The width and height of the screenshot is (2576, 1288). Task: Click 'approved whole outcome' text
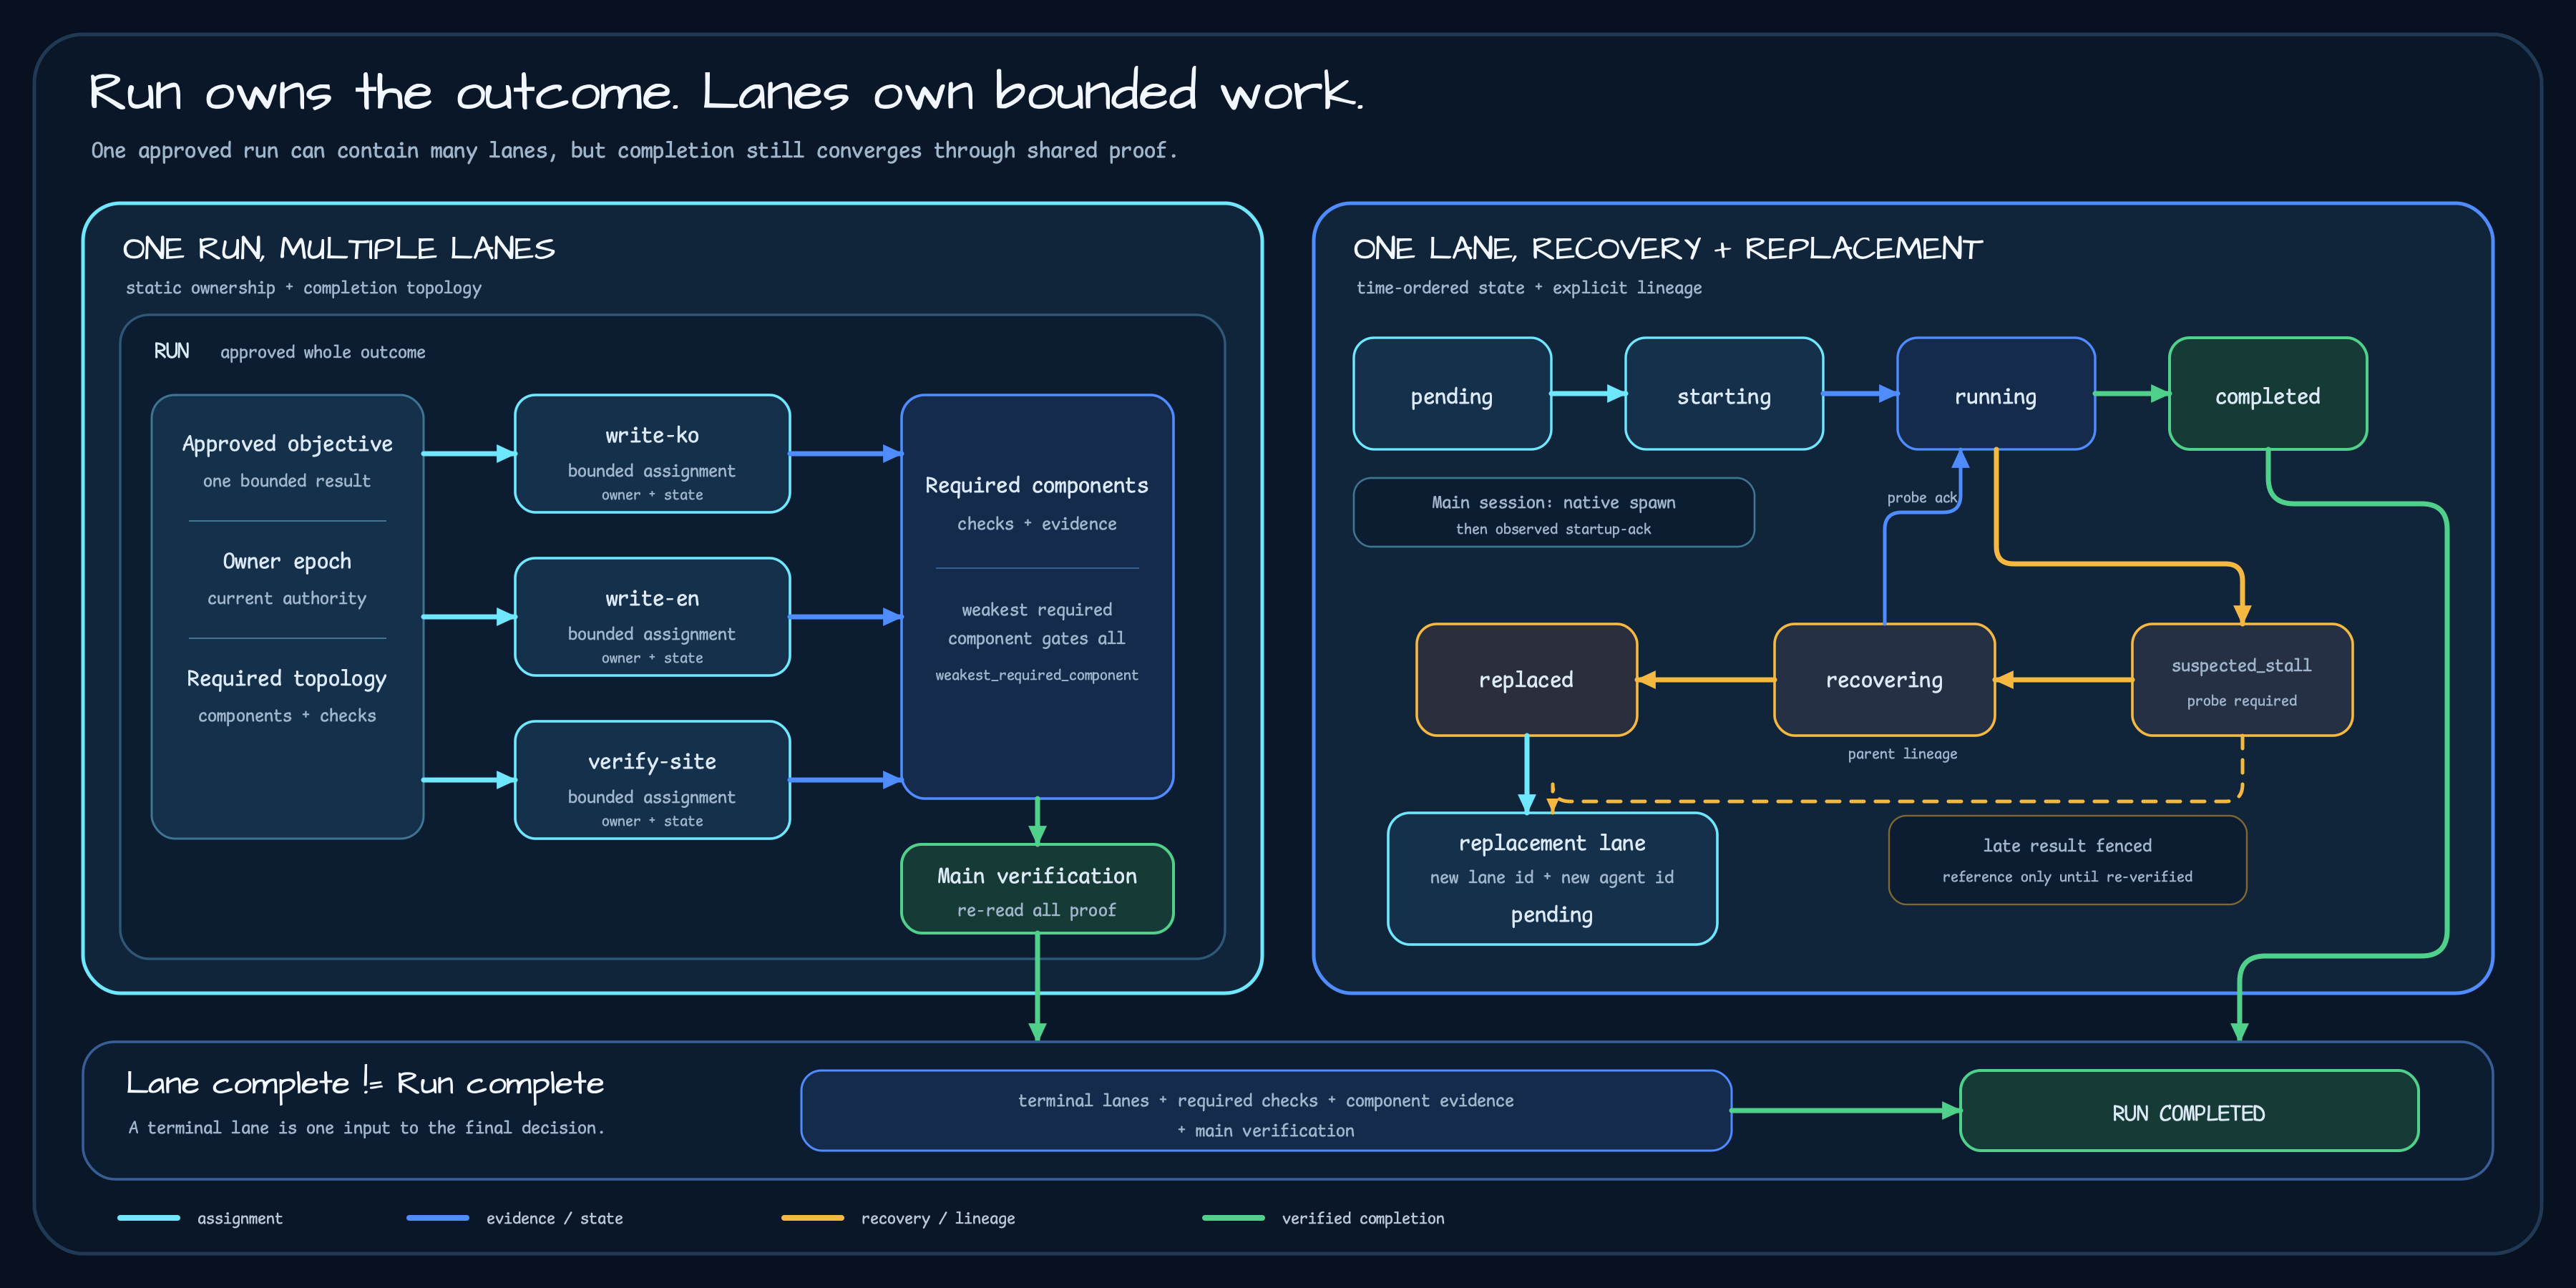322,352
